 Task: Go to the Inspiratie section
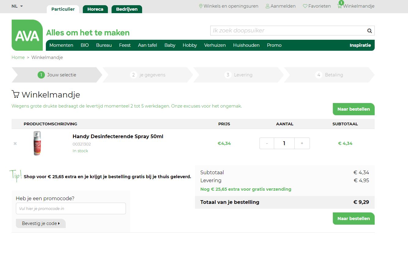(360, 45)
